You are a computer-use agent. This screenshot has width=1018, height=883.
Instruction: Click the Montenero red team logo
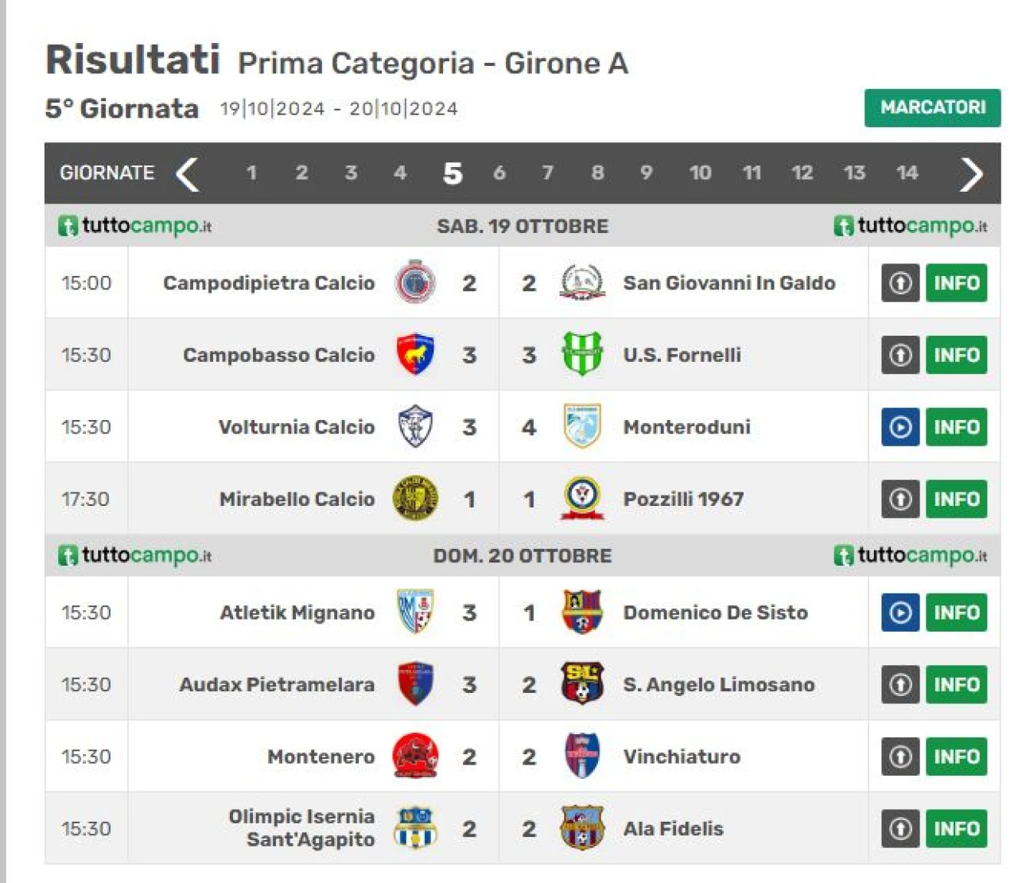click(415, 757)
